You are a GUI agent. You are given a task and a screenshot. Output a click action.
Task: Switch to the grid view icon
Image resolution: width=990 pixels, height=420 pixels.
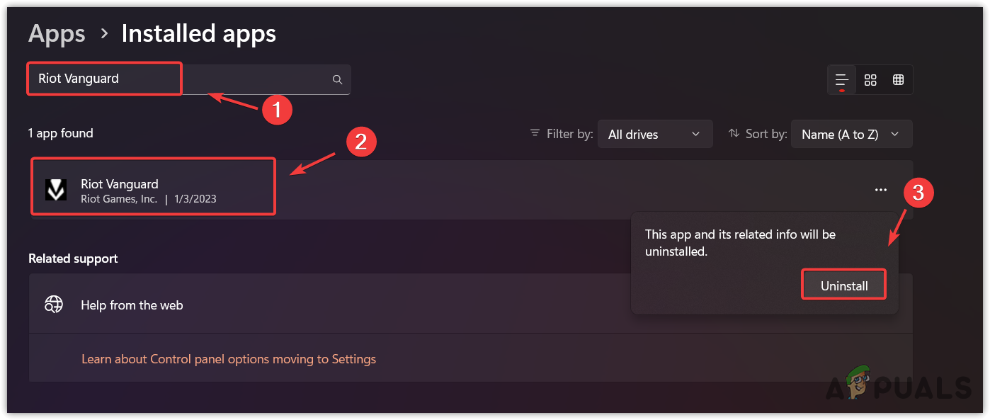(x=870, y=79)
